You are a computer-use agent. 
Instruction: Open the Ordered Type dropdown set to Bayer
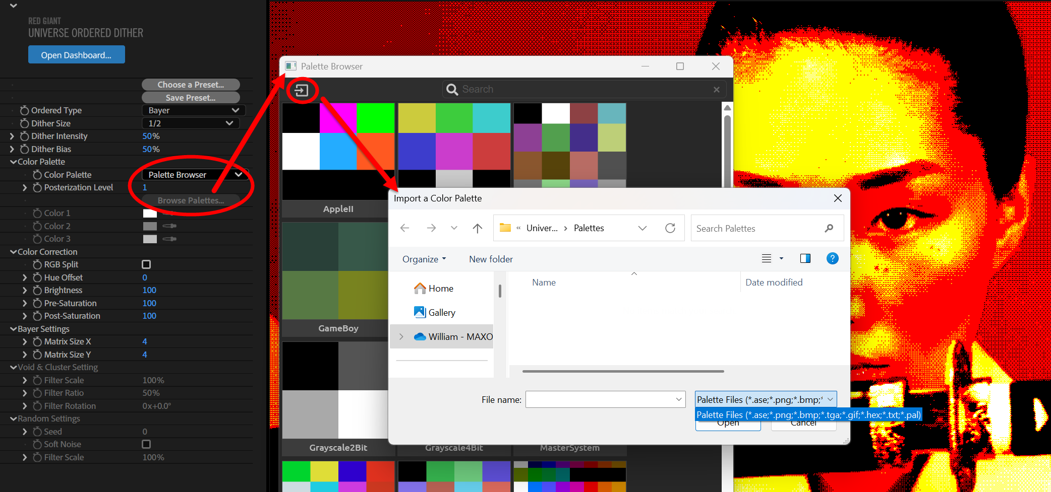193,110
